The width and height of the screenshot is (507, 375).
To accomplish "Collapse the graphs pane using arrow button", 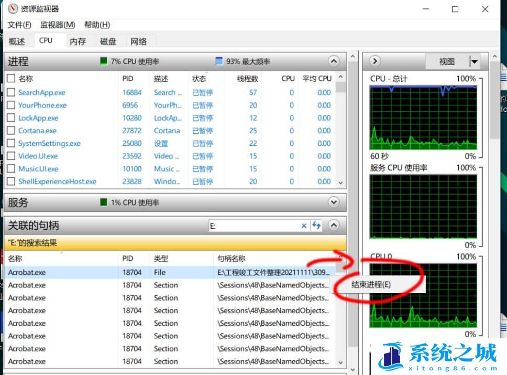I will pos(374,61).
